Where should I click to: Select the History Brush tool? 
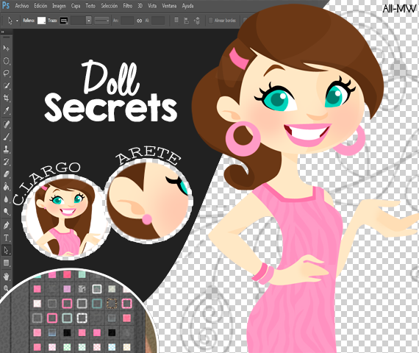[6, 162]
